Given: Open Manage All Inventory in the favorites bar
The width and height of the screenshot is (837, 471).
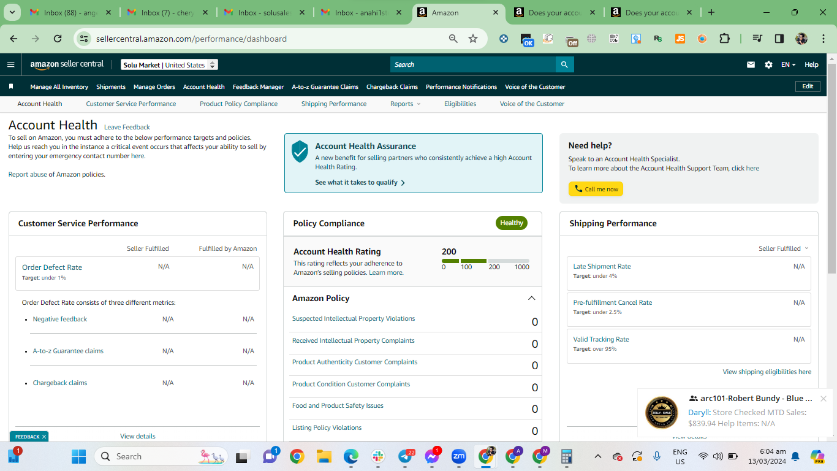Looking at the screenshot, I should click(x=59, y=86).
